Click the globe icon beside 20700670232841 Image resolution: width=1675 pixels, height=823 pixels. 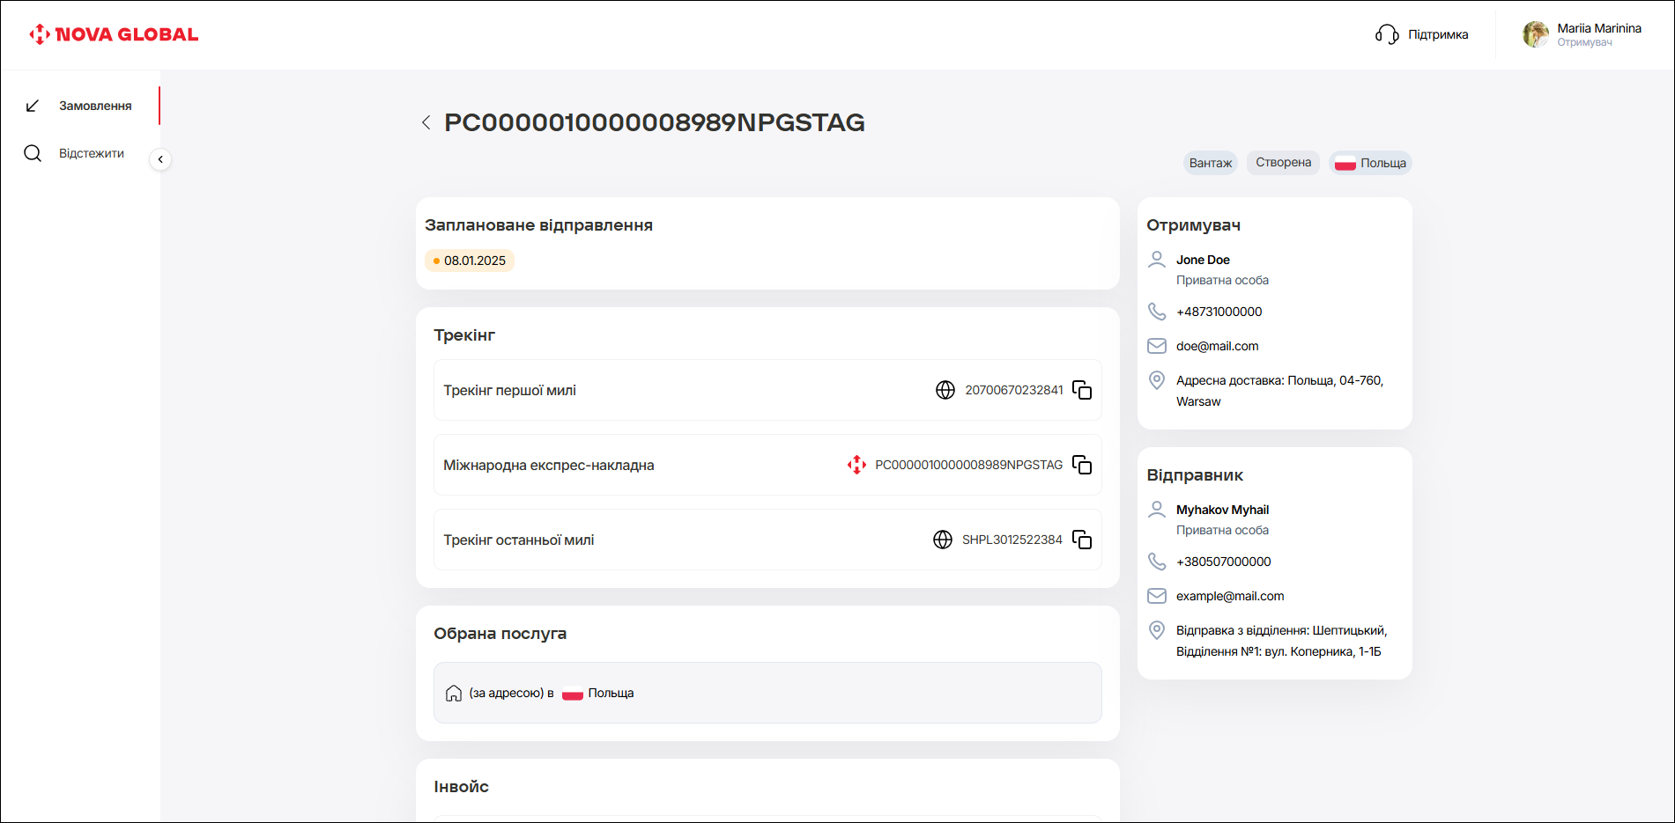tap(945, 390)
